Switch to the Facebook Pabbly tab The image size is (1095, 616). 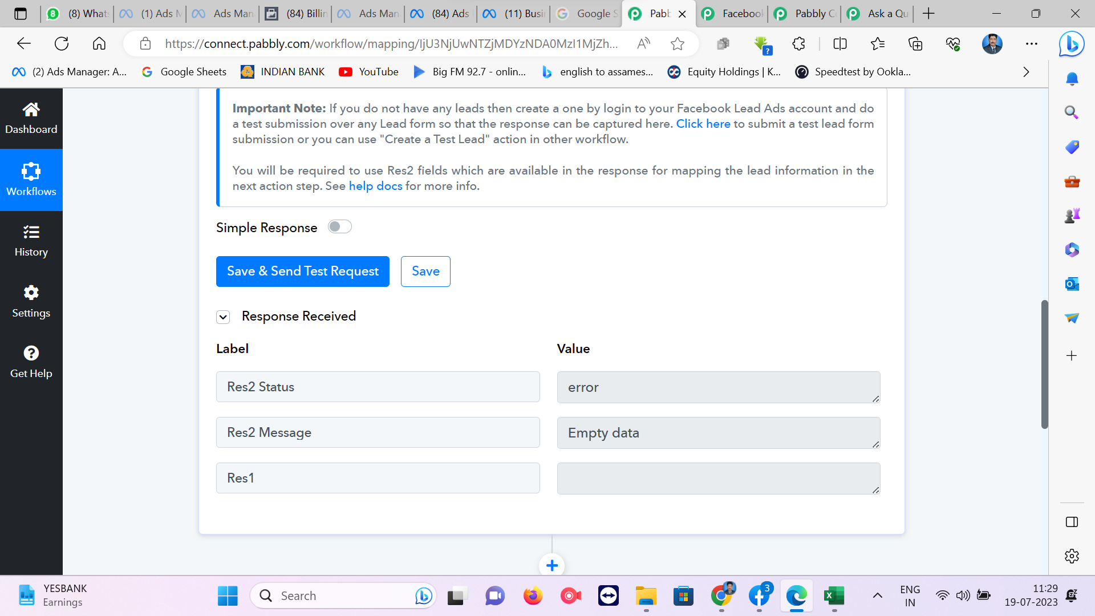(x=733, y=14)
